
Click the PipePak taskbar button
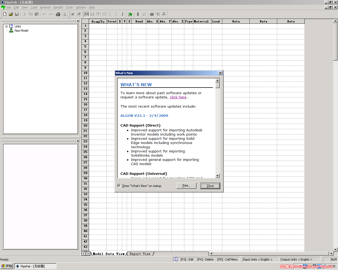pos(35,266)
